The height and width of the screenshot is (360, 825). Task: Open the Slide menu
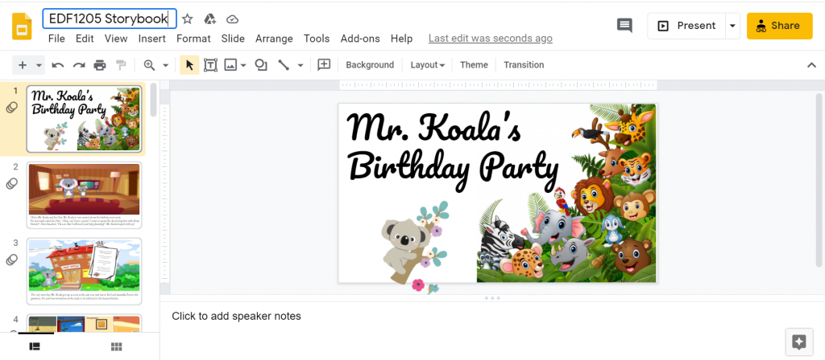click(233, 39)
